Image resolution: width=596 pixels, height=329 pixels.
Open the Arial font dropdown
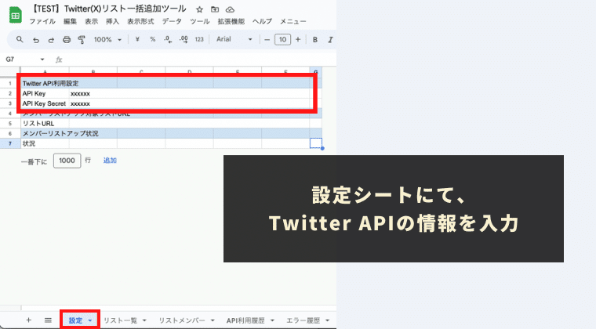[x=234, y=39]
